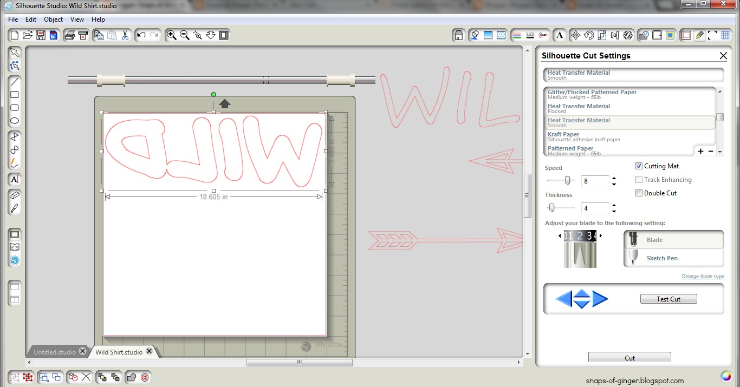
Task: Open the Rotate panel icon
Action: (x=588, y=35)
